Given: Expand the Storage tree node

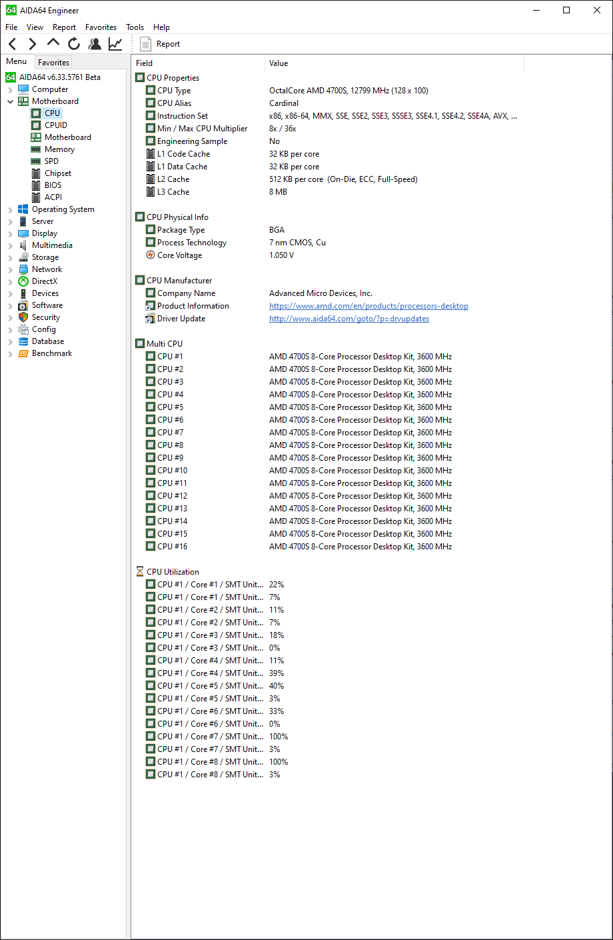Looking at the screenshot, I should 10,257.
